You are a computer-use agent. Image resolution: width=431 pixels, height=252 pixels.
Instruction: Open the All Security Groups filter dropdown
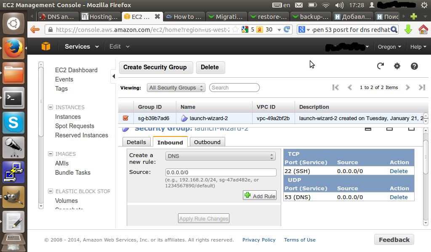point(176,88)
